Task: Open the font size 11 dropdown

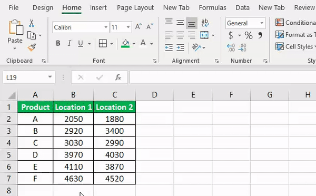Action: click(x=128, y=27)
